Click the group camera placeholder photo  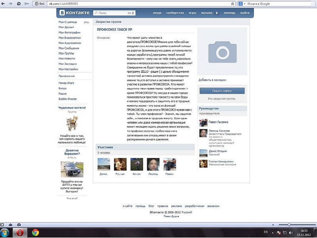pyautogui.click(x=222, y=51)
